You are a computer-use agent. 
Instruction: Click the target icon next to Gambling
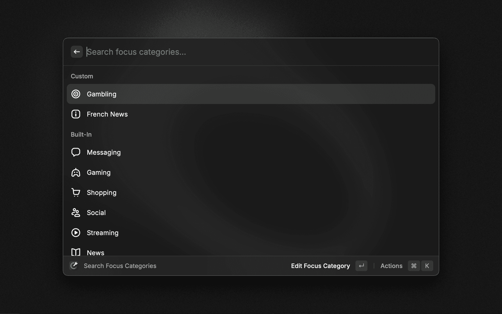point(76,94)
